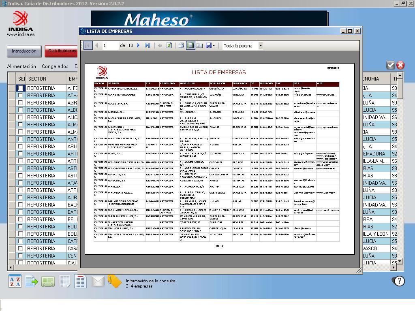Open help question mark icon
The height and width of the screenshot is (311, 415).
pyautogui.click(x=399, y=281)
